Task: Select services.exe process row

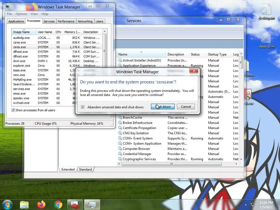Action: [x=43, y=89]
